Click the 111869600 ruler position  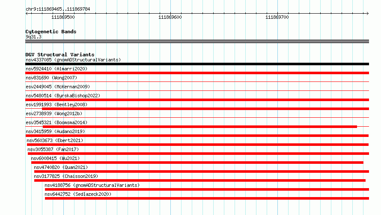[x=170, y=17]
